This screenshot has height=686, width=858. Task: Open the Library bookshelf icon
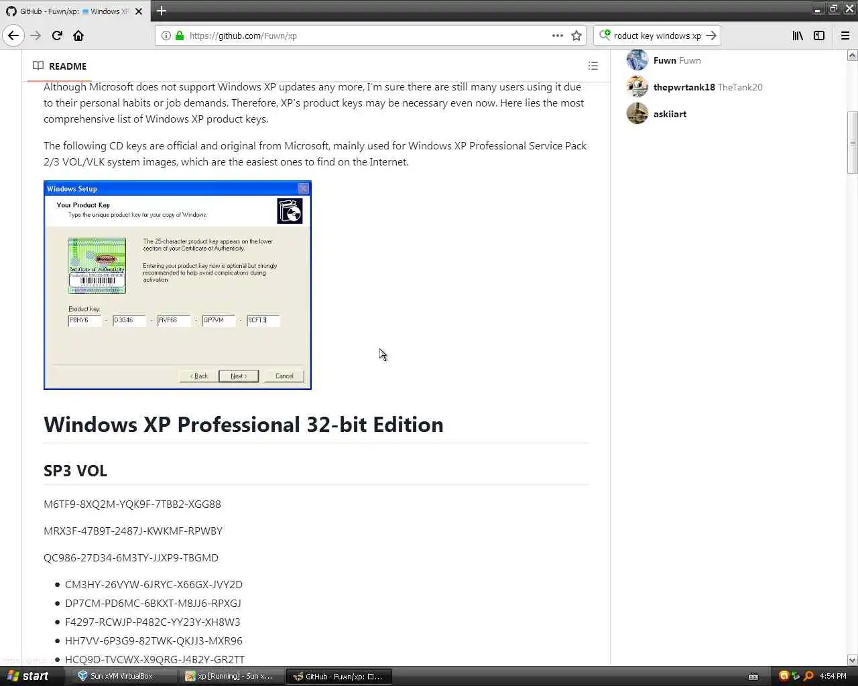coord(798,36)
